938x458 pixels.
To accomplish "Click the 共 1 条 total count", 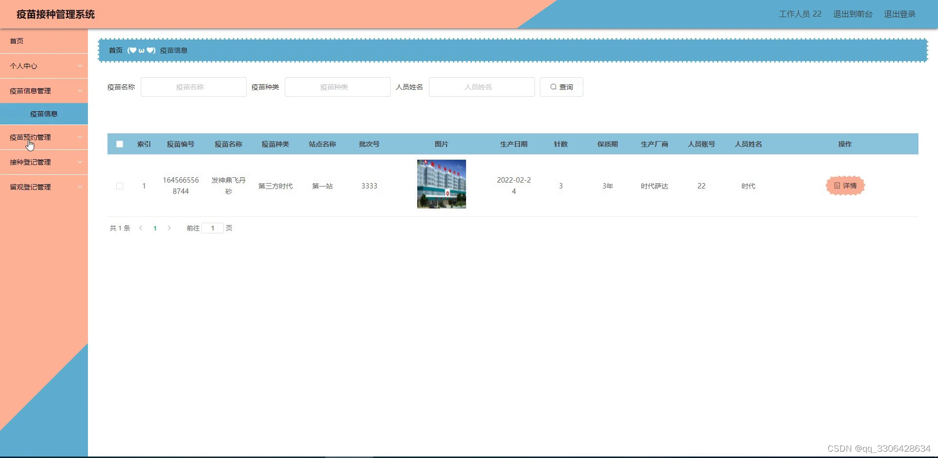I will [120, 228].
